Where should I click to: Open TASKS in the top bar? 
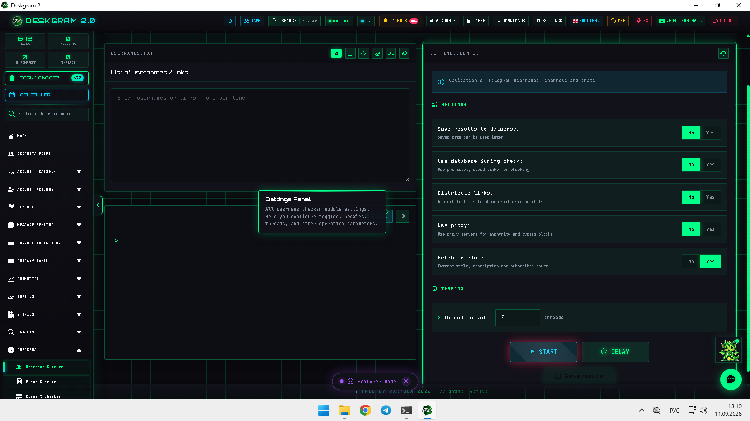(476, 21)
